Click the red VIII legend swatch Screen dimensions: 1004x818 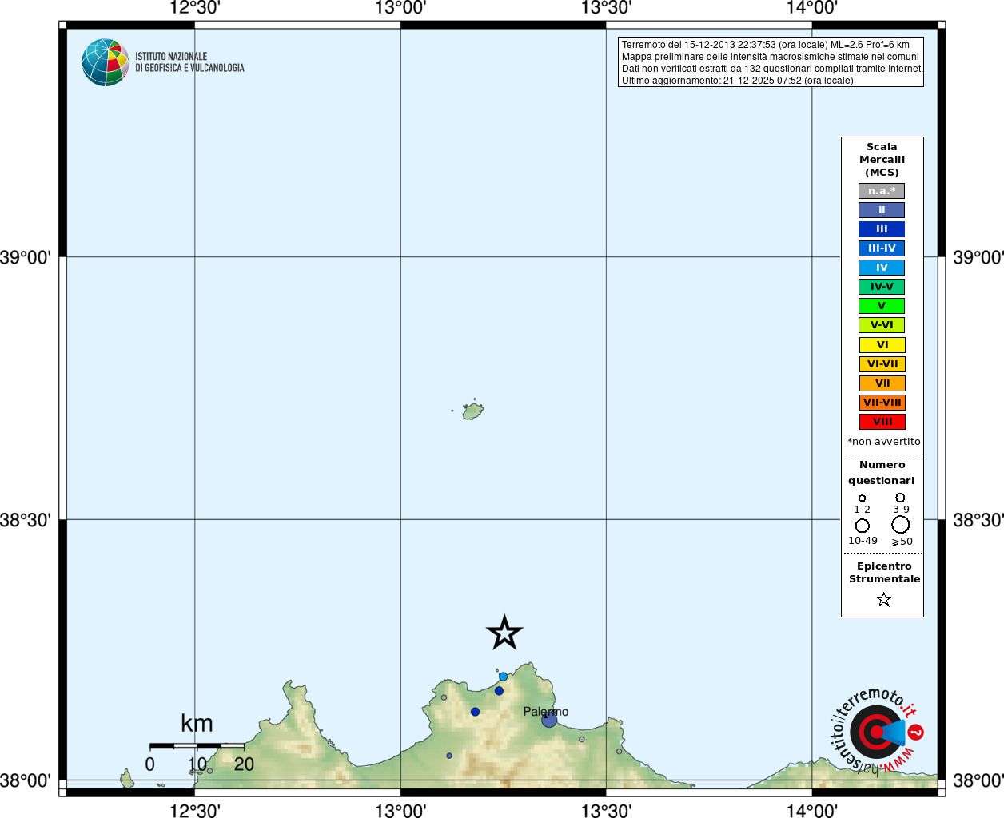882,422
